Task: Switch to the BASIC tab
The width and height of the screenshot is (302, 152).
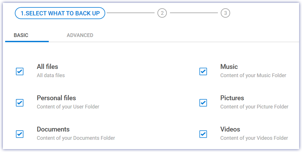Action: pos(21,35)
